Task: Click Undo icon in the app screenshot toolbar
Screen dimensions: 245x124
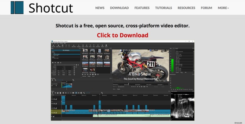Action: click(x=66, y=46)
